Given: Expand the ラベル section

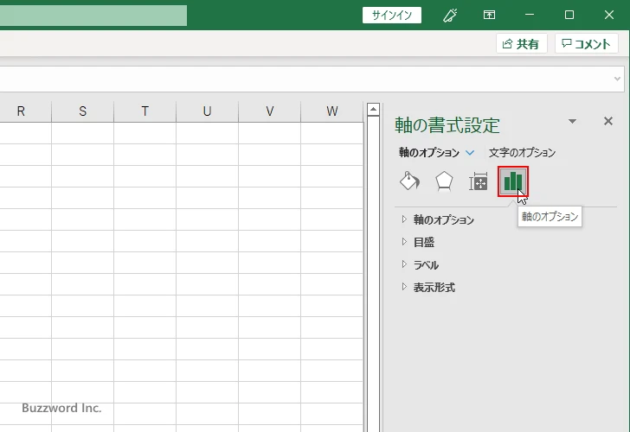Looking at the screenshot, I should click(x=420, y=264).
